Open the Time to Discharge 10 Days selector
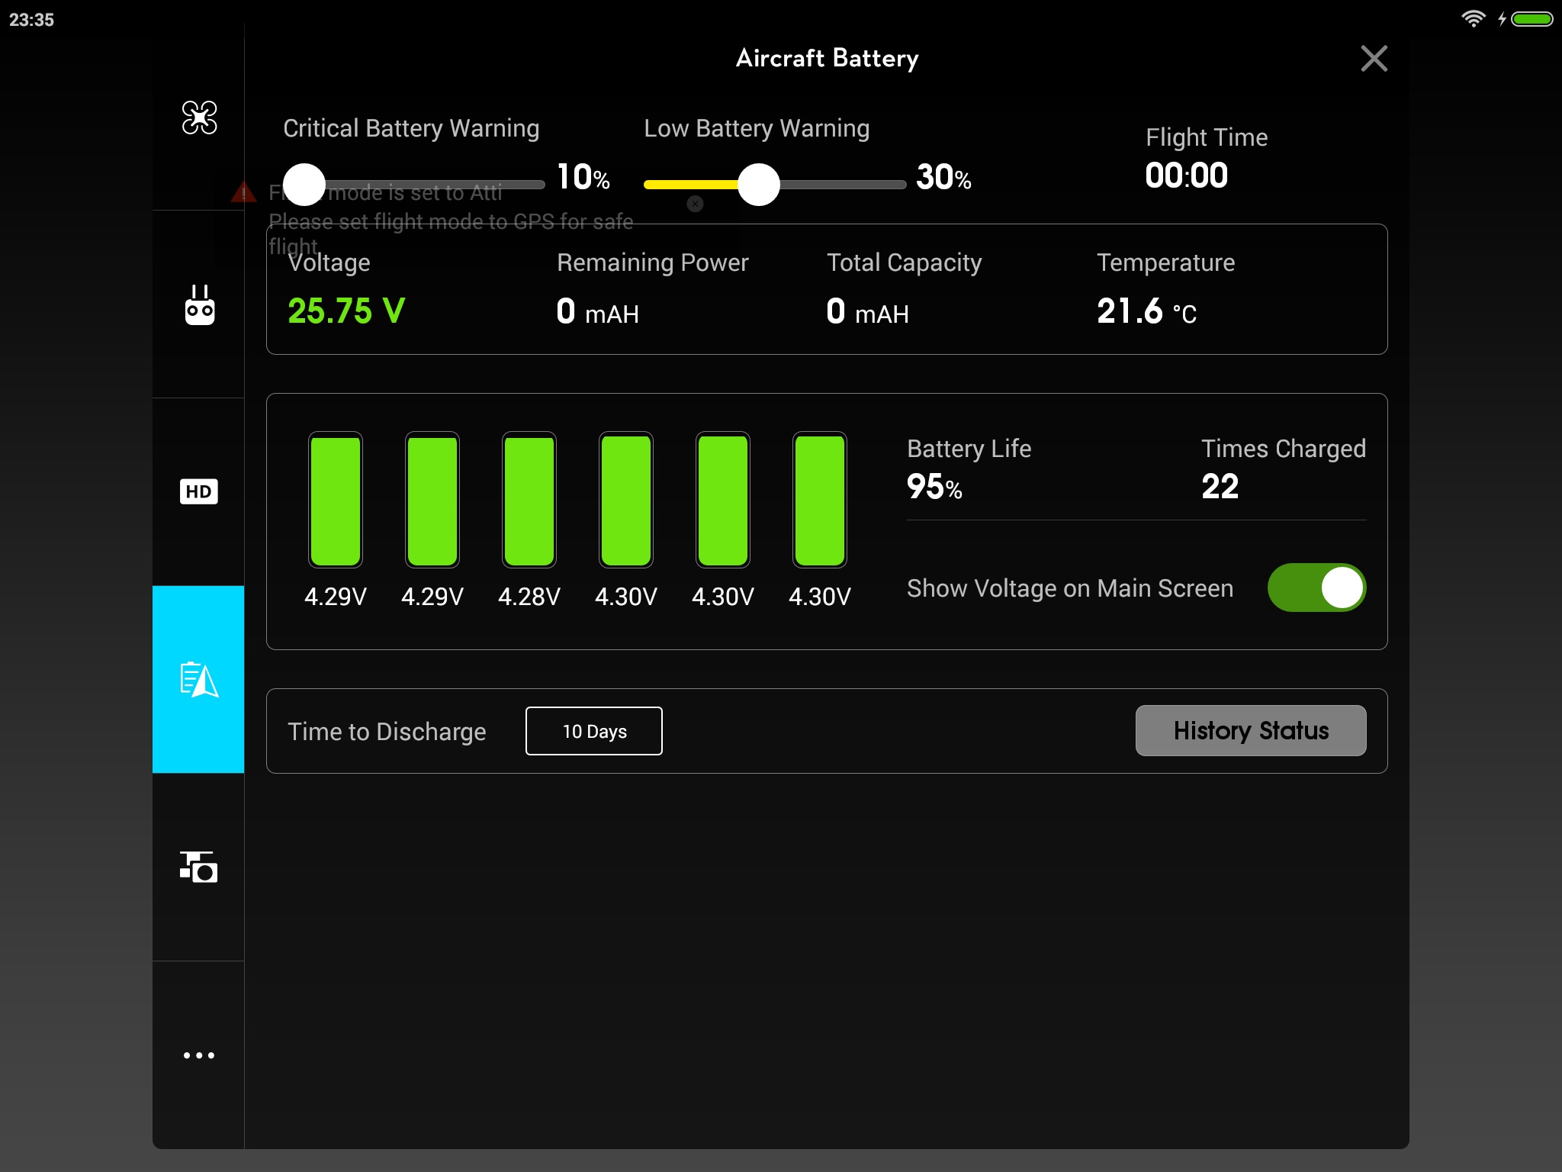The height and width of the screenshot is (1172, 1562). click(593, 731)
